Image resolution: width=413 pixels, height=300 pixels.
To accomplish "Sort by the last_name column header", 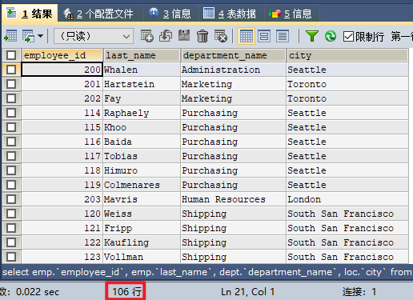I will tap(142, 55).
